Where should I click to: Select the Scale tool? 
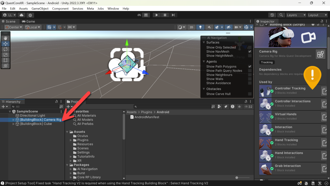coord(5,55)
